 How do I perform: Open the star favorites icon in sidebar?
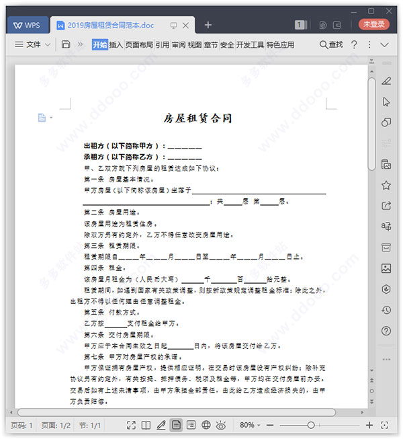pos(386,185)
